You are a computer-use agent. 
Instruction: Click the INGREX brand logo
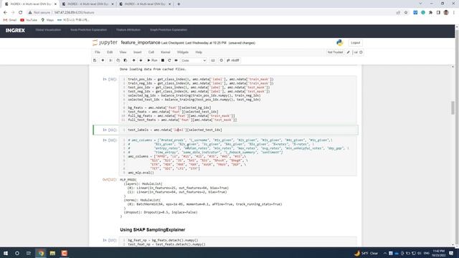pyautogui.click(x=15, y=30)
